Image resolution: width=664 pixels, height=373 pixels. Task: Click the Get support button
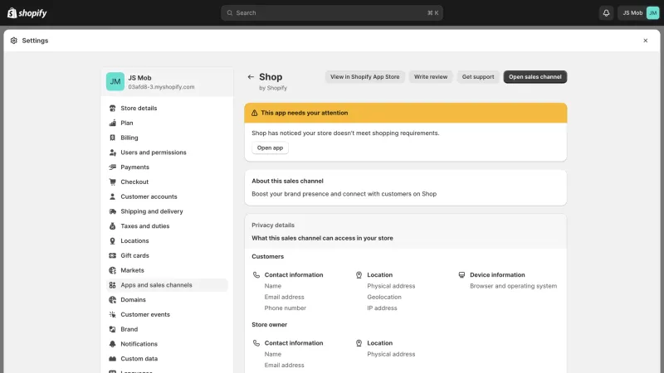tap(478, 77)
